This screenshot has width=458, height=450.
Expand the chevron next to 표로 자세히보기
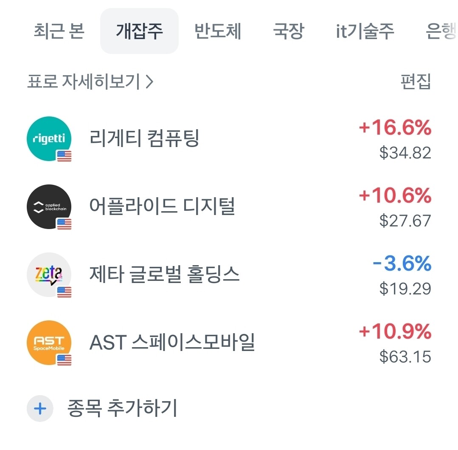pos(149,82)
